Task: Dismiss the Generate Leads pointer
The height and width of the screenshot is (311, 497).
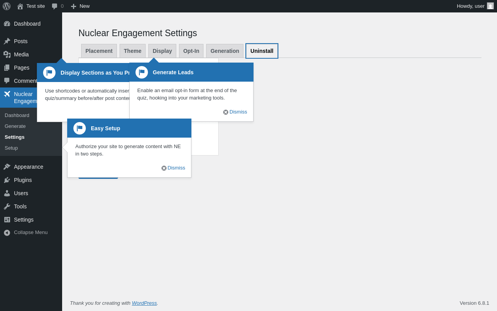Action: 235,112
